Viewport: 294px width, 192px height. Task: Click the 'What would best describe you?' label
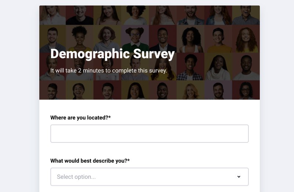(x=90, y=160)
